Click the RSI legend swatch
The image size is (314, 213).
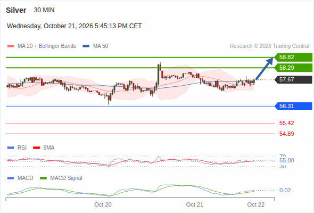coord(11,148)
